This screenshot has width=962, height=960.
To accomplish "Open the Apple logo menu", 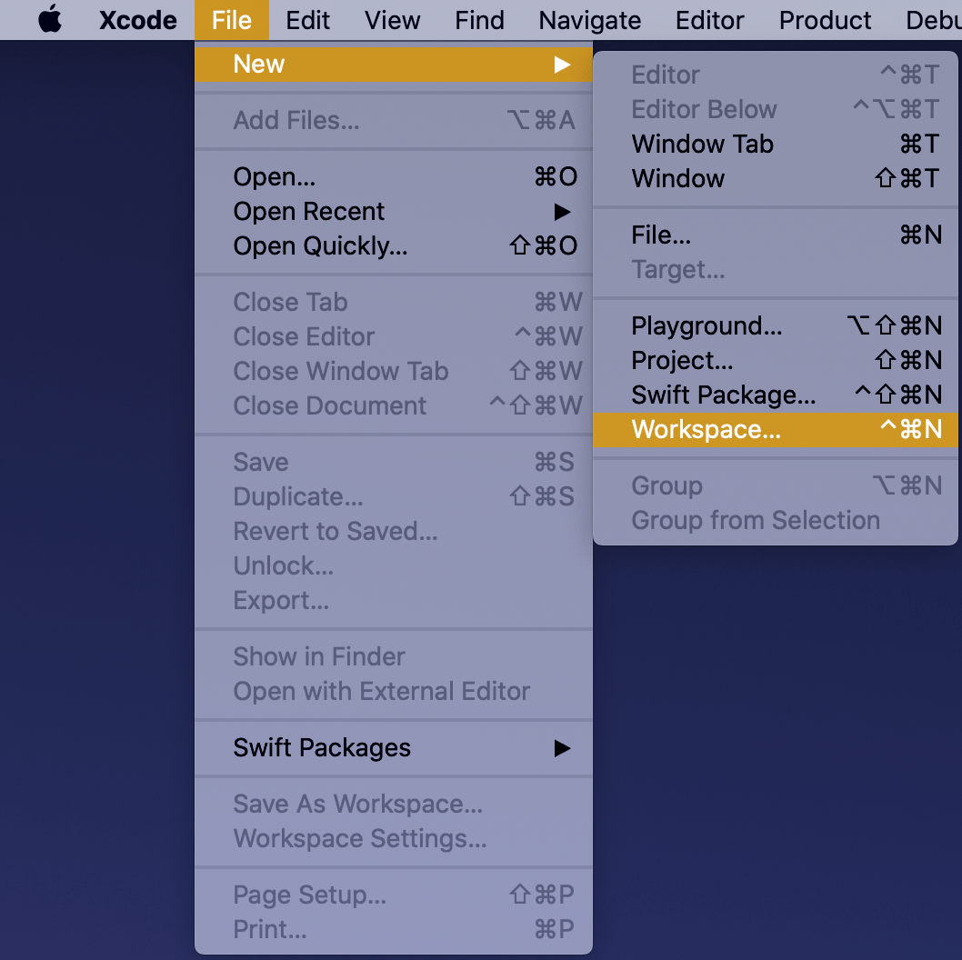I will [50, 20].
